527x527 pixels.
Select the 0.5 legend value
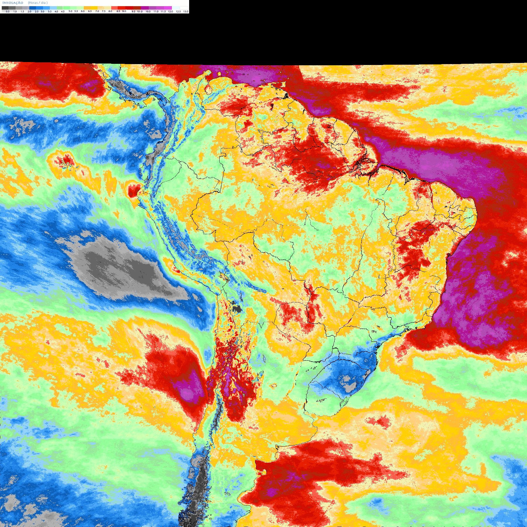8,11
